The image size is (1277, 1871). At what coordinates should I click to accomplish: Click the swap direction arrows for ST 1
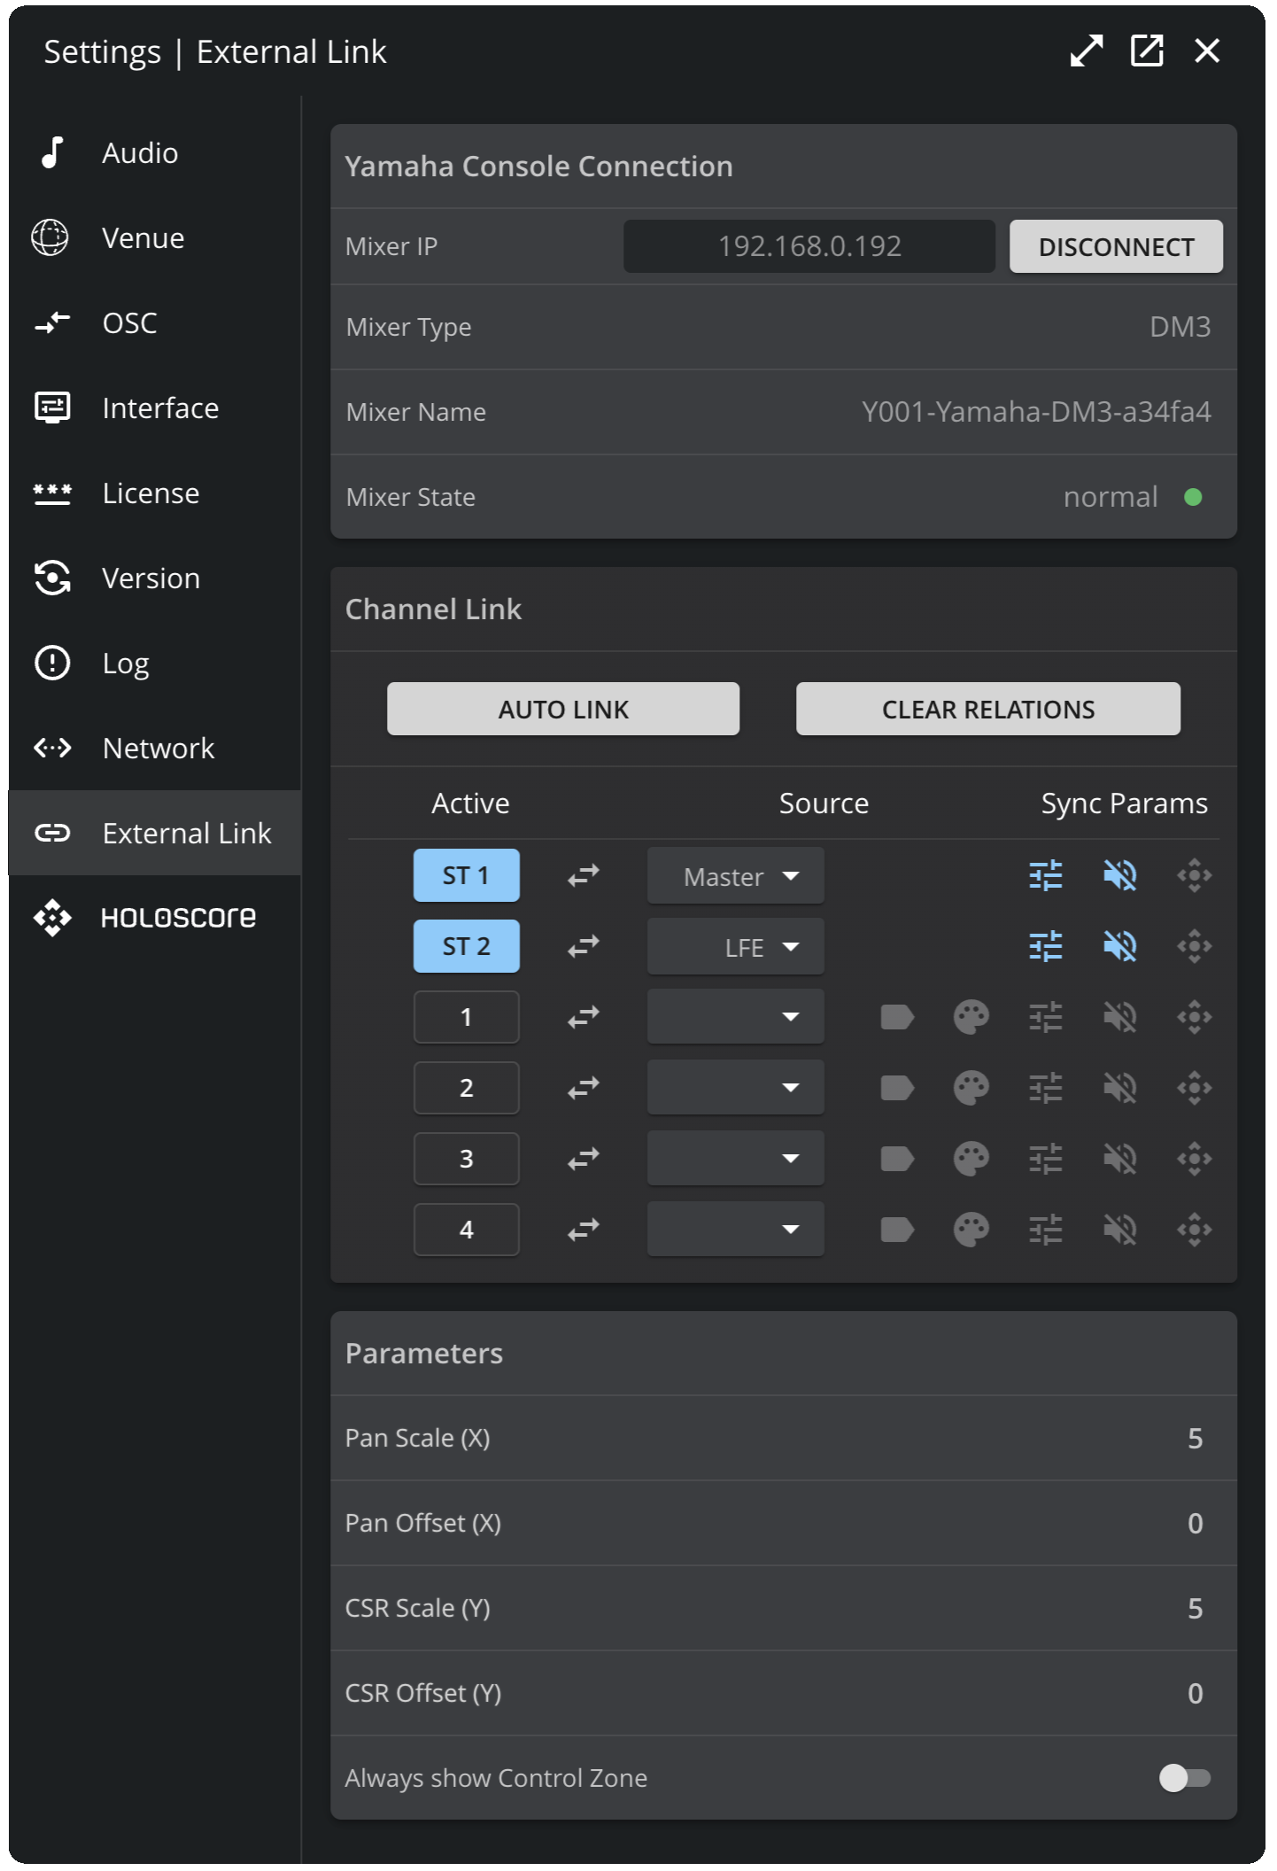coord(584,875)
